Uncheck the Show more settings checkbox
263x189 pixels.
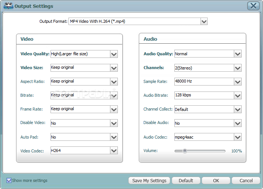click(x=9, y=180)
